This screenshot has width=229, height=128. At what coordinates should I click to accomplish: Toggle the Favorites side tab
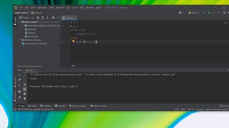coord(15,96)
